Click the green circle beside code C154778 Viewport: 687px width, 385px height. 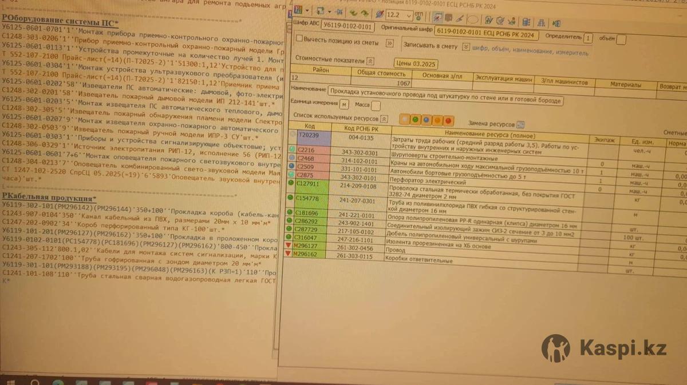[290, 196]
